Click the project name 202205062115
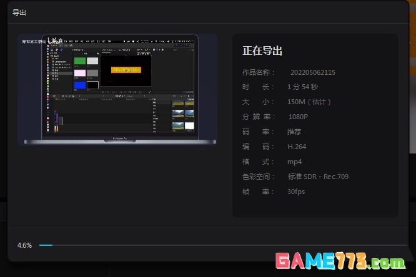 coord(313,72)
